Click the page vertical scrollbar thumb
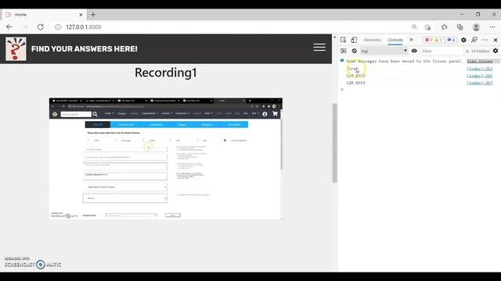The height and width of the screenshot is (281, 501). coord(334,143)
